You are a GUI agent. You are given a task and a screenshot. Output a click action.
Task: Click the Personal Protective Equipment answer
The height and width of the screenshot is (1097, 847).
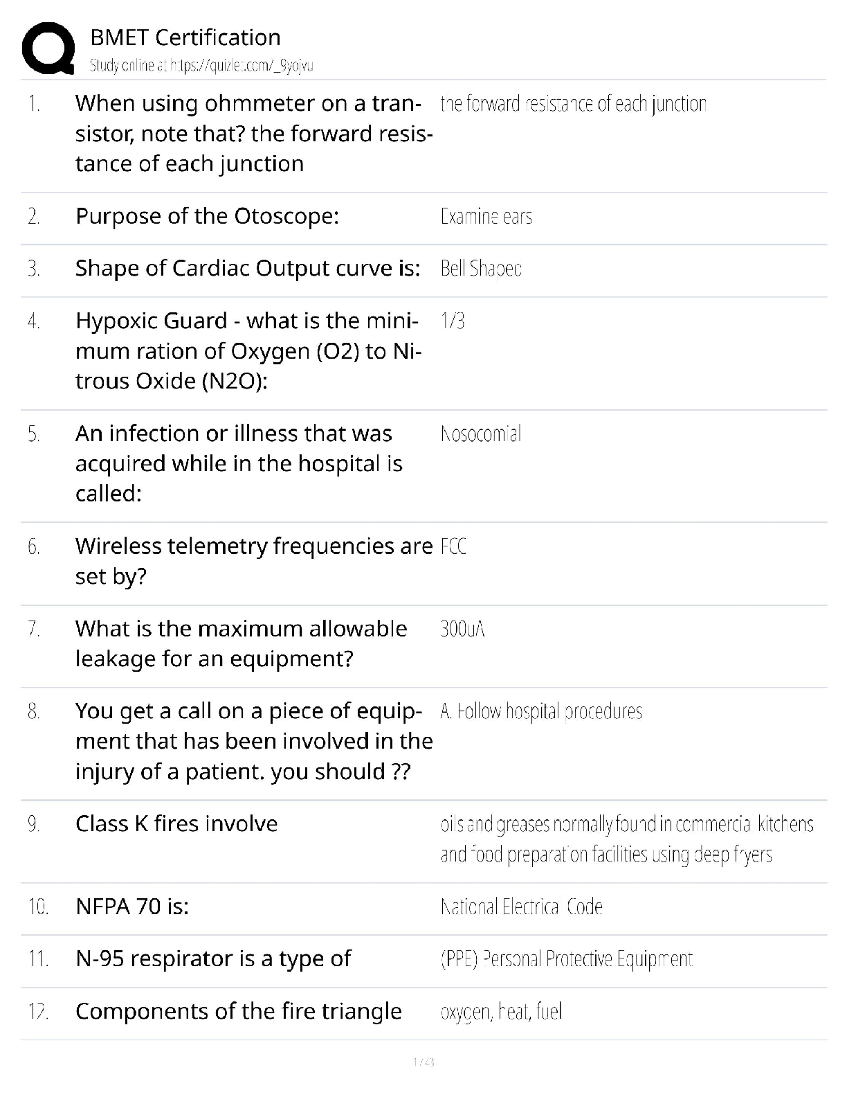click(566, 959)
